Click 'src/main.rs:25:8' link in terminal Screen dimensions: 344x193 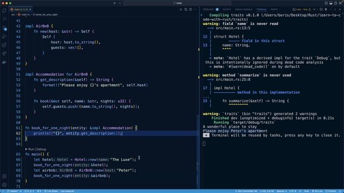pyautogui.click(x=233, y=79)
